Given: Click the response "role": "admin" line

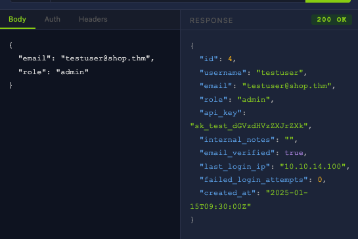Looking at the screenshot, I should [x=236, y=100].
